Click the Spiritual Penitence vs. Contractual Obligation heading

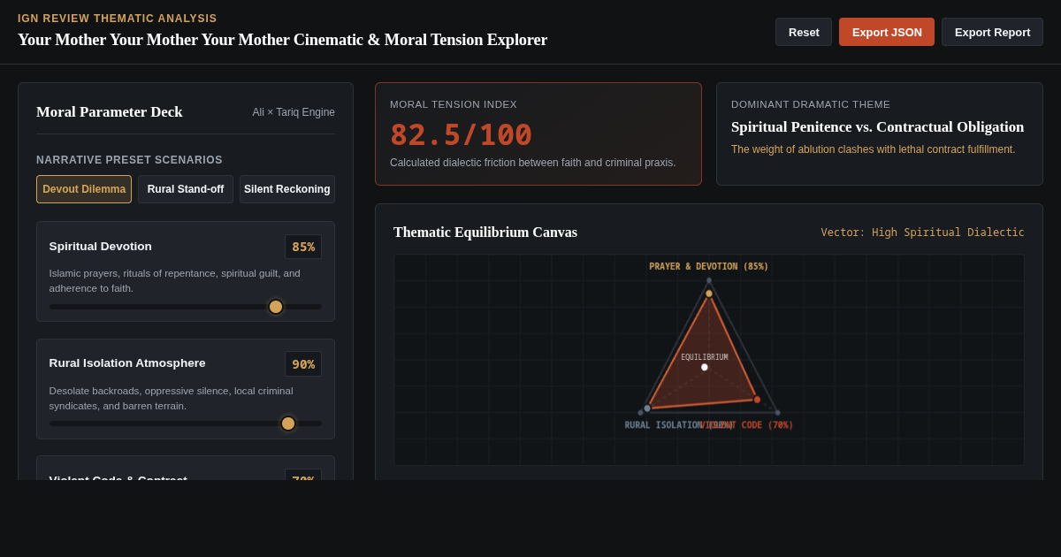tap(877, 127)
